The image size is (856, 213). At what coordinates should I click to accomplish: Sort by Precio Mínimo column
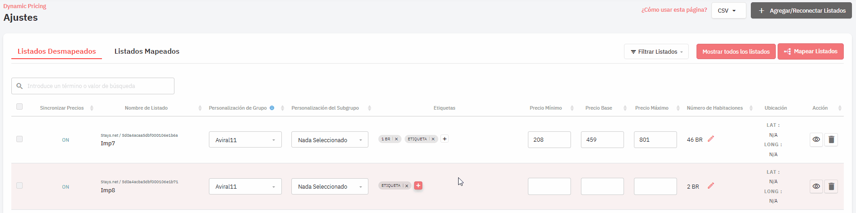tap(572, 108)
